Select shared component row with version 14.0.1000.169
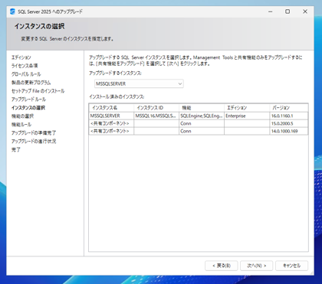The width and height of the screenshot is (322, 284). [199, 131]
